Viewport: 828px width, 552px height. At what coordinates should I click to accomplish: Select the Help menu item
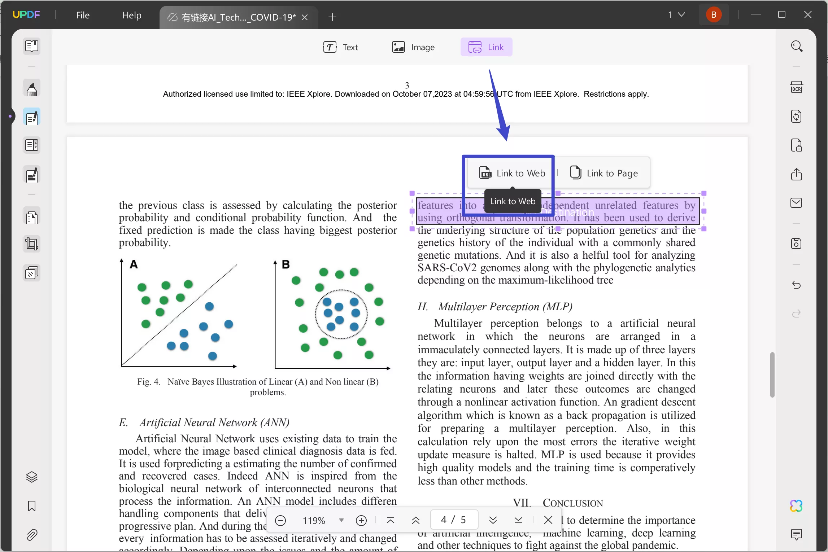tap(131, 16)
